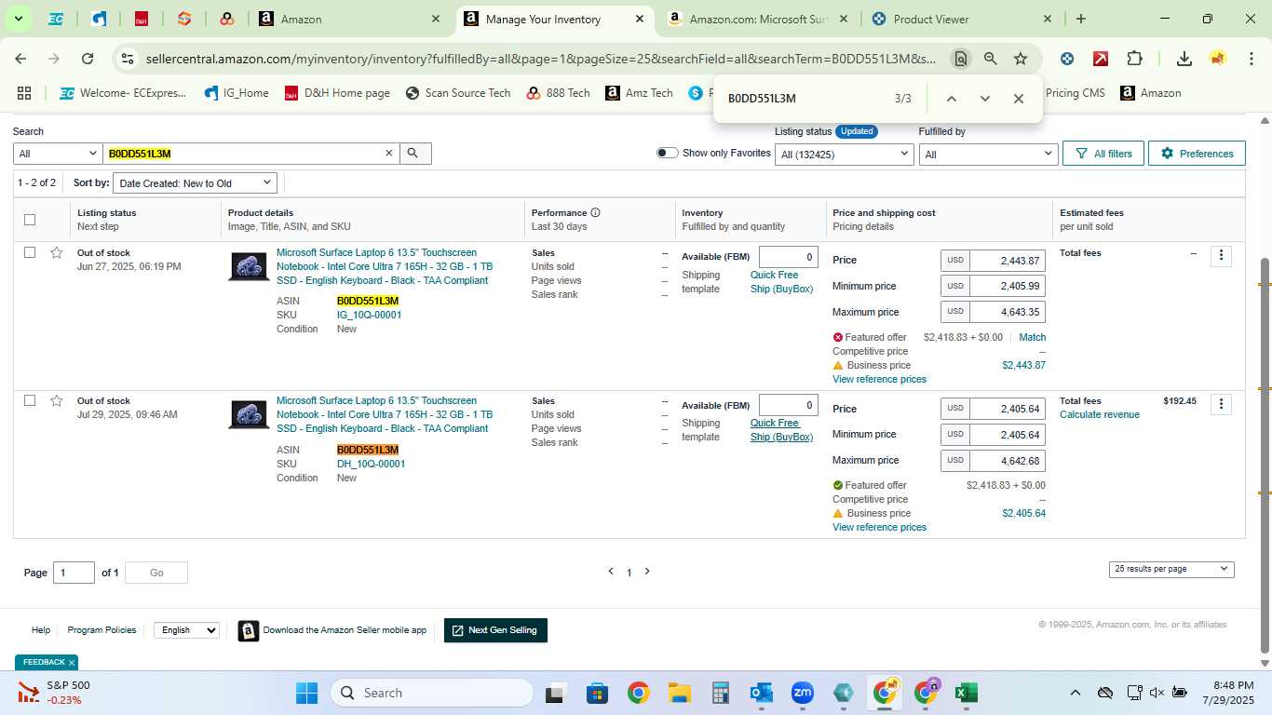1272x715 pixels.
Task: Open the red arrow extension icon
Action: point(1101,59)
